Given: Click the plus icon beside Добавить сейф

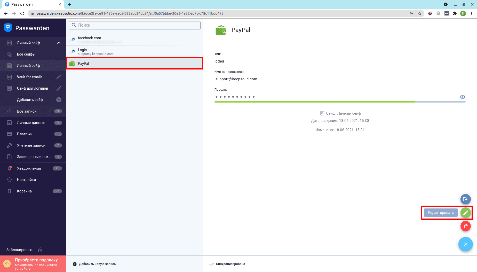Looking at the screenshot, I should [59, 100].
